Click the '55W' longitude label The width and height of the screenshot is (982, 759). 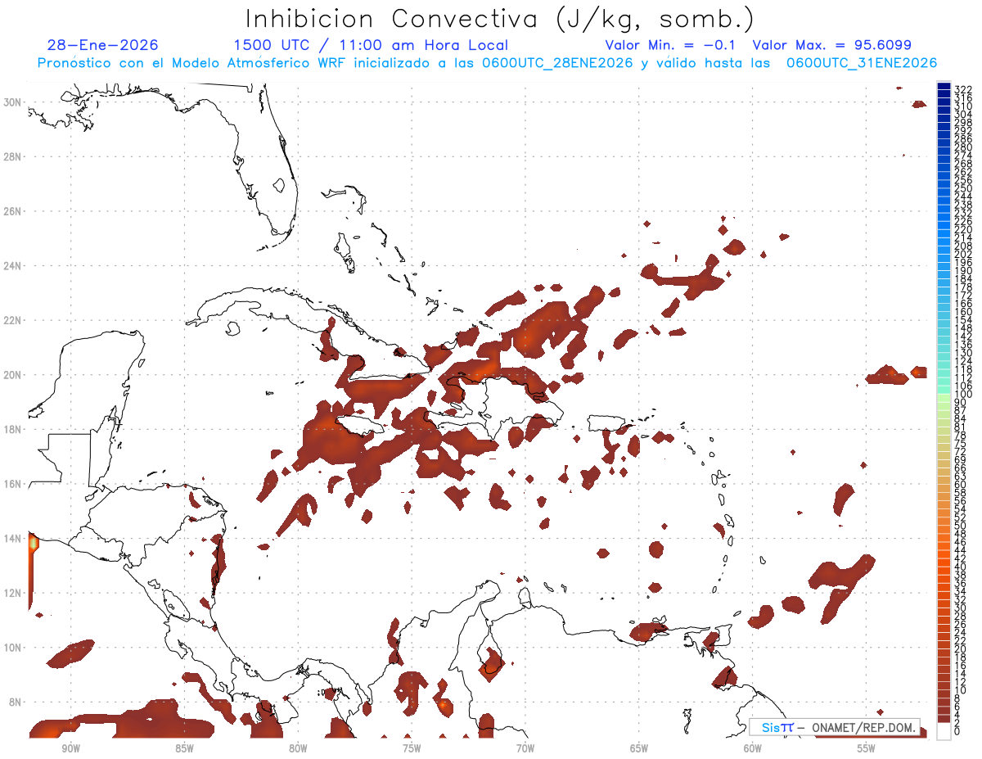point(867,748)
